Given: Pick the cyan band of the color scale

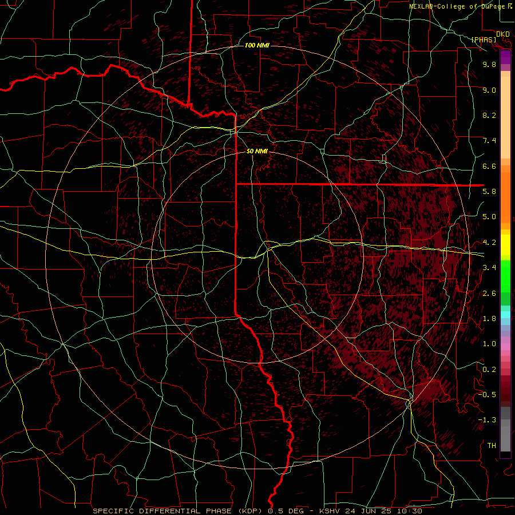Looking at the screenshot, I should 505,315.
